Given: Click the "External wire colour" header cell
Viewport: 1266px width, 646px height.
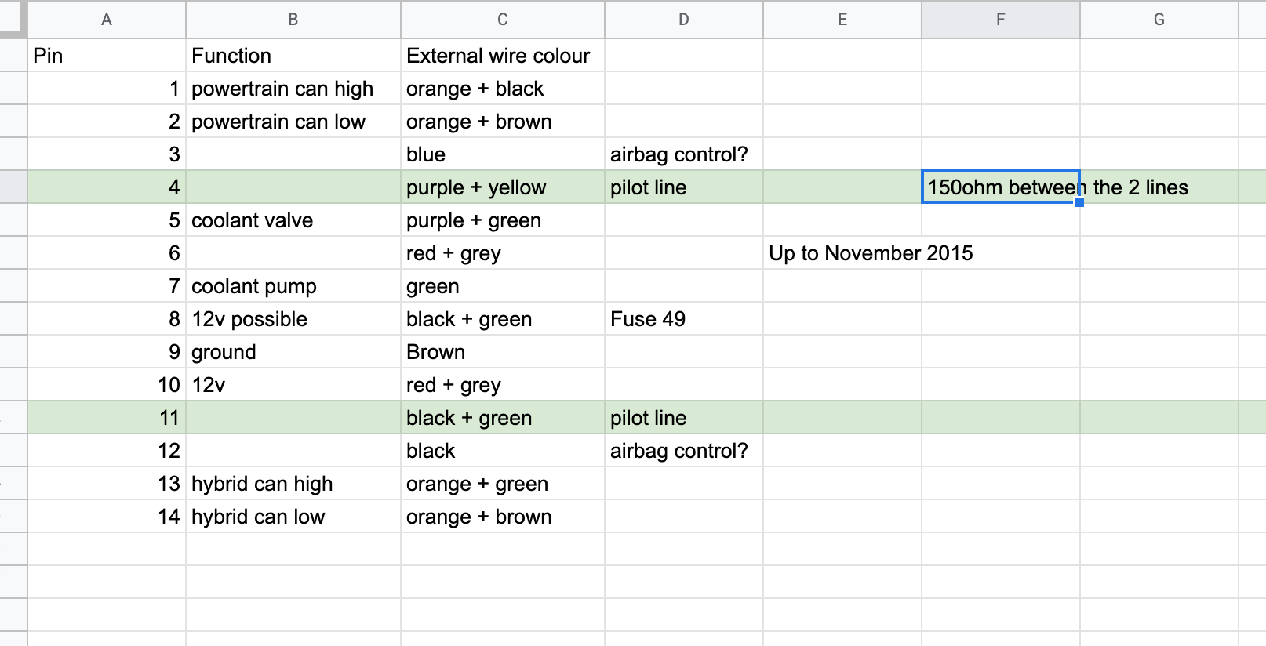Looking at the screenshot, I should (502, 56).
